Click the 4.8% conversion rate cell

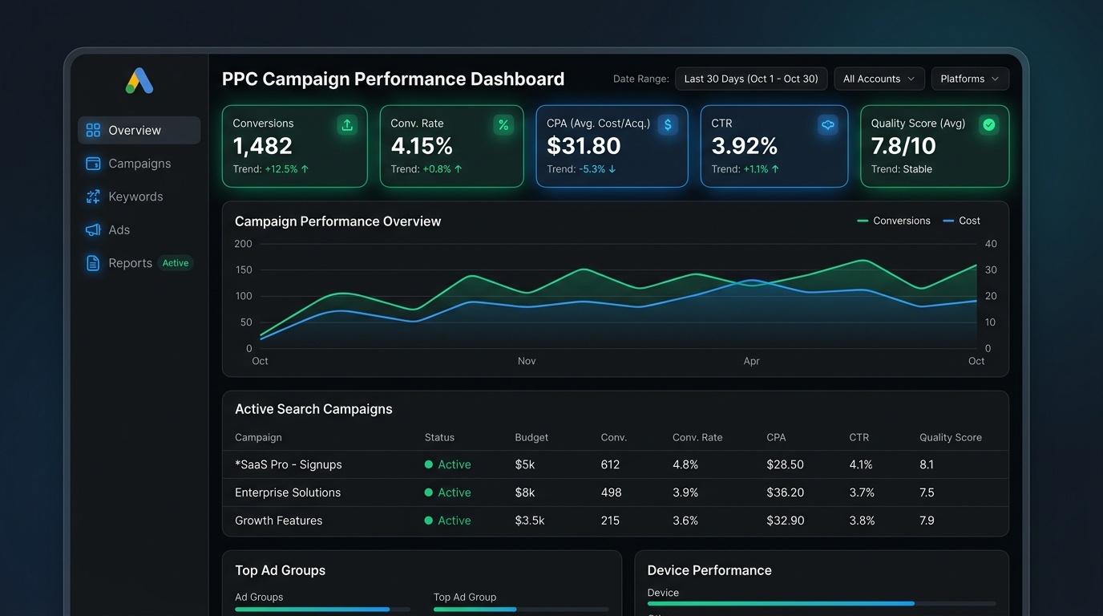685,464
